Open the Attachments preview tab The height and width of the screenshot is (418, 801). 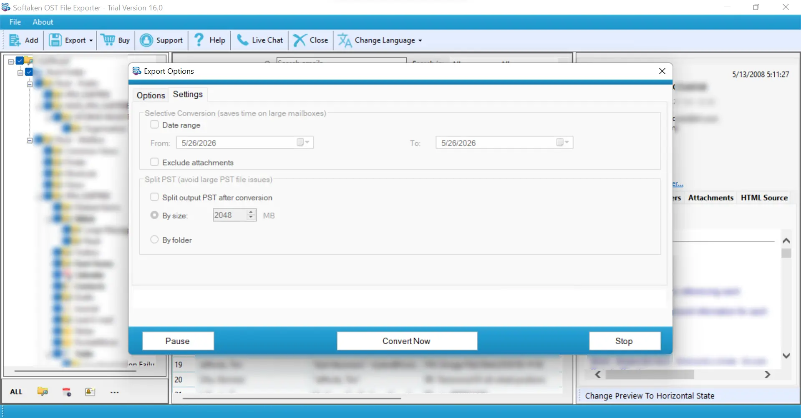710,198
